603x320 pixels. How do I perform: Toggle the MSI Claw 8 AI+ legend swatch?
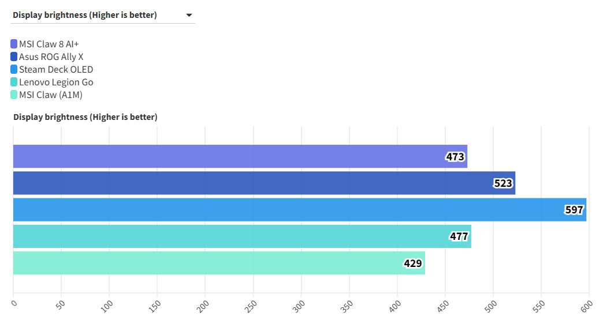(x=14, y=44)
